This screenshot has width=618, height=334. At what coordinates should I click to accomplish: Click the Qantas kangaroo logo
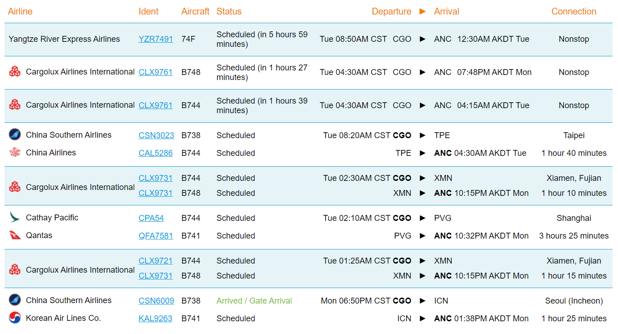pos(15,235)
